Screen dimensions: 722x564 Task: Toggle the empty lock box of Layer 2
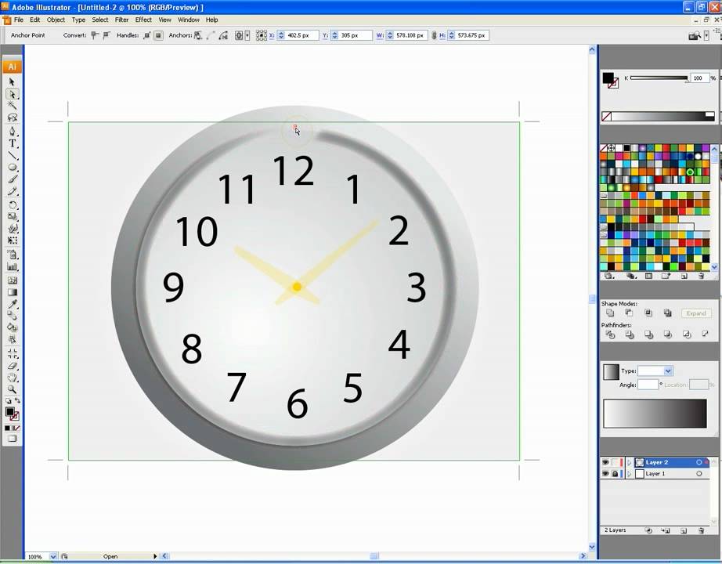coord(615,462)
